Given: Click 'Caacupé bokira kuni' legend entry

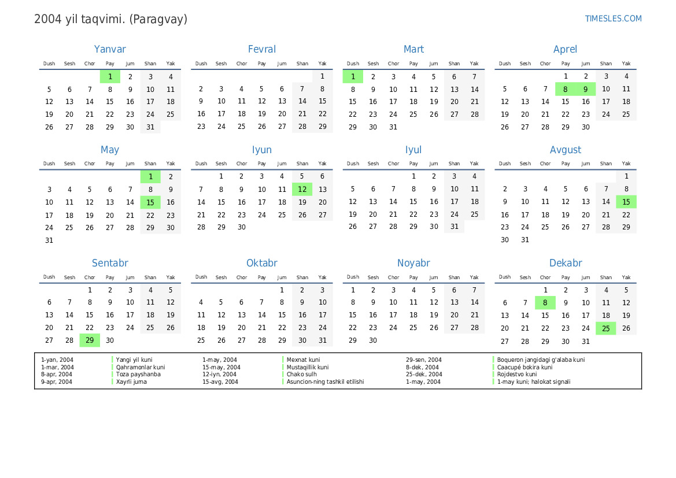Looking at the screenshot, I should click(x=524, y=367).
